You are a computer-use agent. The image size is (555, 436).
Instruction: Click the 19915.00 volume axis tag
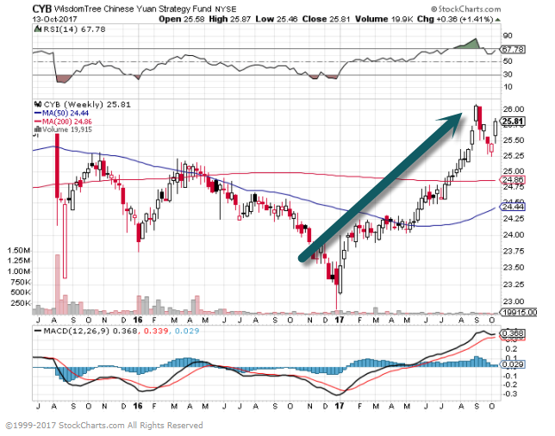pyautogui.click(x=519, y=313)
